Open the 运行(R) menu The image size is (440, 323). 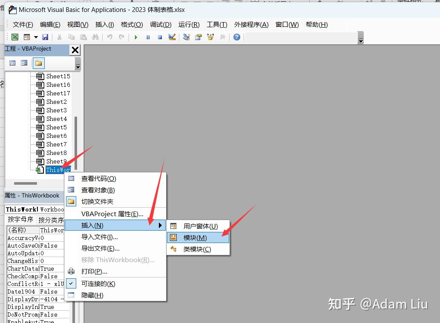point(189,25)
